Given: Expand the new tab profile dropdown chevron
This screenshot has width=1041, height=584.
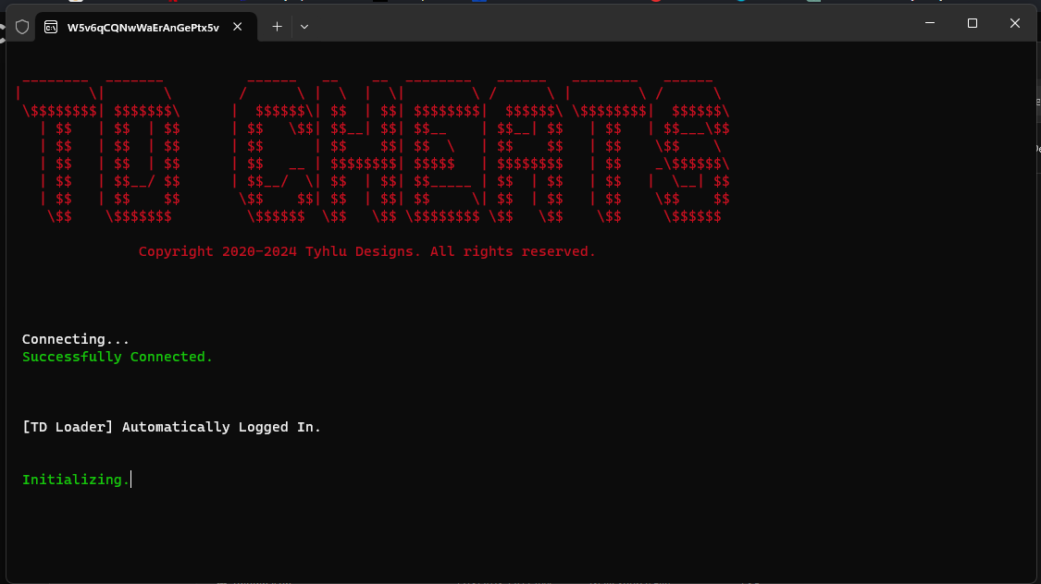Looking at the screenshot, I should pyautogui.click(x=304, y=27).
